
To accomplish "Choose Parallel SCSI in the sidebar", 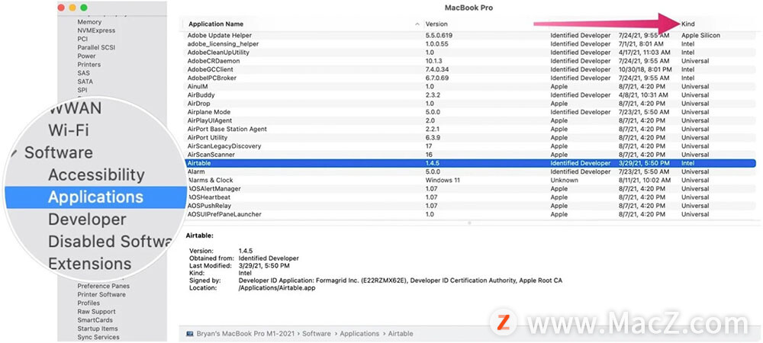I will coord(96,47).
